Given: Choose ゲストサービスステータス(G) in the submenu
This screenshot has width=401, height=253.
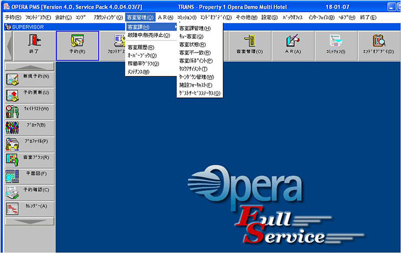Looking at the screenshot, I should click(199, 93).
